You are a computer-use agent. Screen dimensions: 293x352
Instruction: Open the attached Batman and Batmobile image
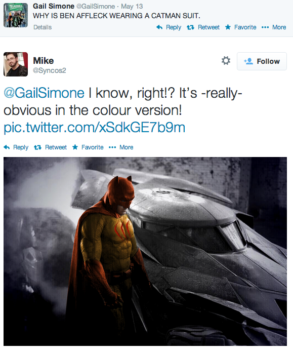[145, 251]
